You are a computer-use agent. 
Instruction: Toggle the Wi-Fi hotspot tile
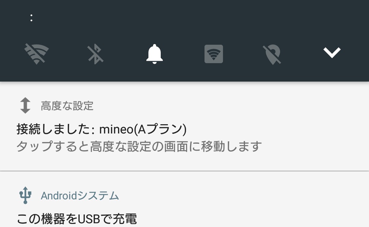point(214,54)
